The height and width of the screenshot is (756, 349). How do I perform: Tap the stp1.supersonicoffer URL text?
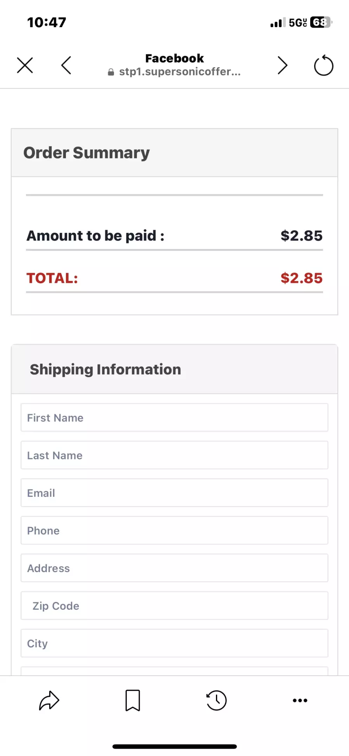[180, 72]
